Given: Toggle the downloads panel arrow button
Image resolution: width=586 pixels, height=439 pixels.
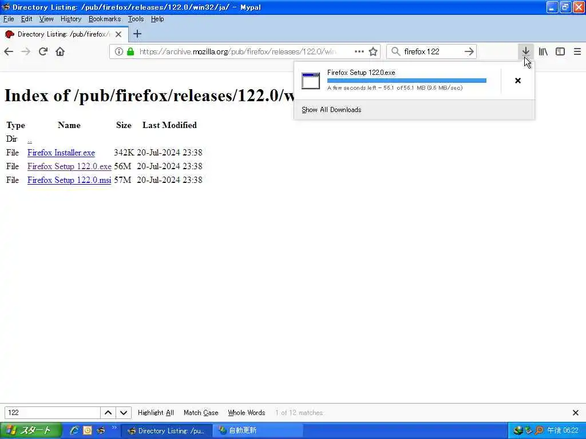Looking at the screenshot, I should 526,51.
